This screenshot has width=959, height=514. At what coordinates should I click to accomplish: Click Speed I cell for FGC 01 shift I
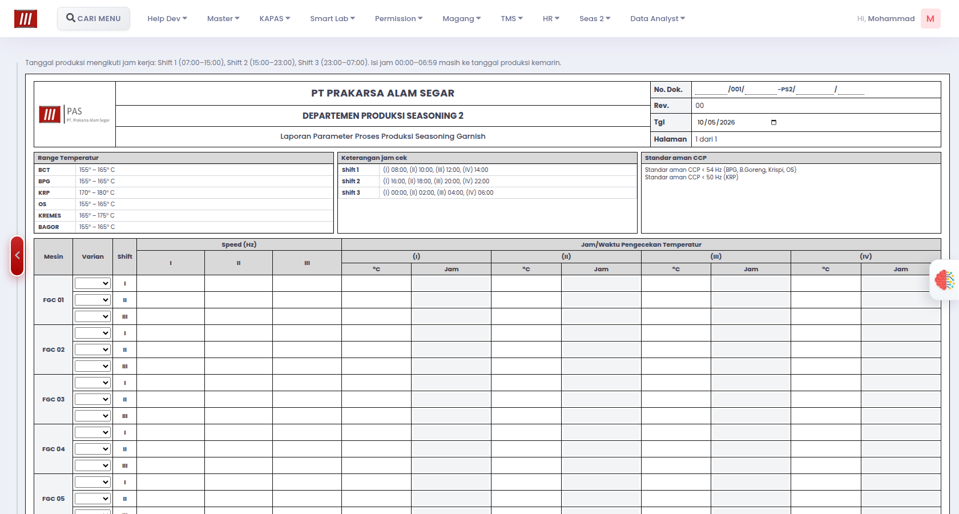171,283
